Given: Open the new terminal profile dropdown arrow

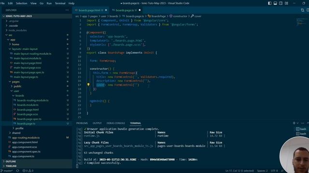Looking at the screenshot, I should point(297,123).
